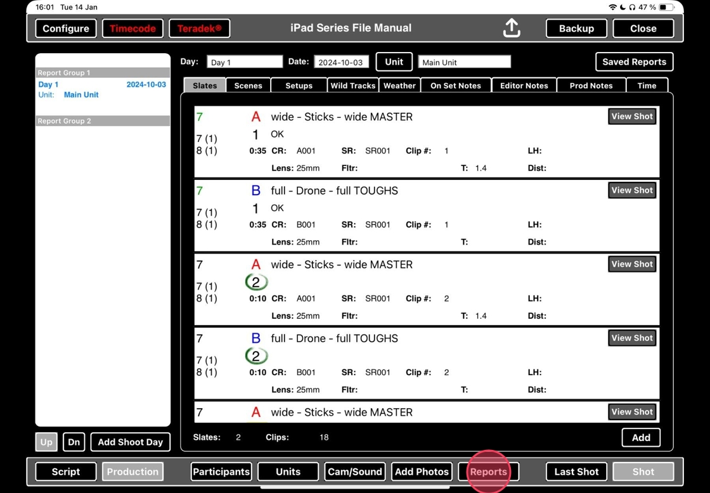The height and width of the screenshot is (493, 710).
Task: Tap the moon Do Not Disturb icon
Action: point(623,7)
